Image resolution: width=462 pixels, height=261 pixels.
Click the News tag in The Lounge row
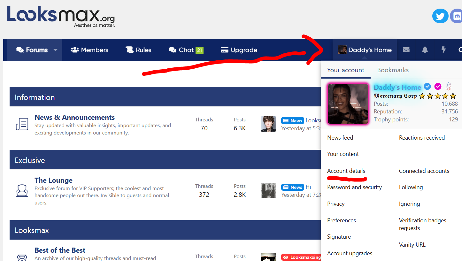pyautogui.click(x=293, y=187)
